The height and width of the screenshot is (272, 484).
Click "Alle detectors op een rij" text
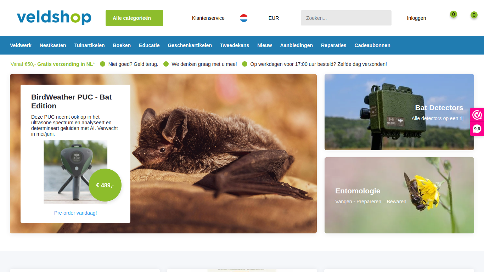[438, 118]
